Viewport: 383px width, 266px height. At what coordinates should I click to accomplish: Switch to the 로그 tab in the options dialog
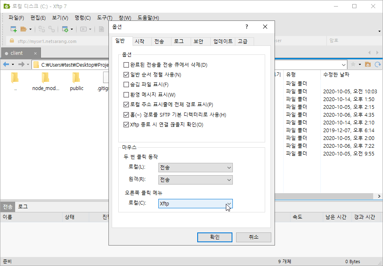tap(181, 41)
